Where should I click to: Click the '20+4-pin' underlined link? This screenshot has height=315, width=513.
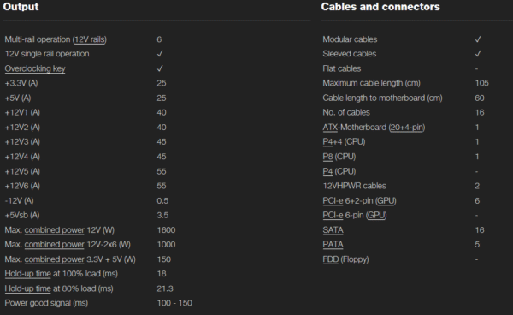pyautogui.click(x=407, y=128)
